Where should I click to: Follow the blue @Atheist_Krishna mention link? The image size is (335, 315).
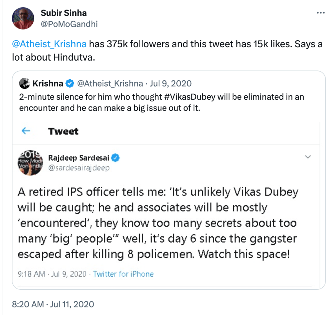pyautogui.click(x=49, y=44)
